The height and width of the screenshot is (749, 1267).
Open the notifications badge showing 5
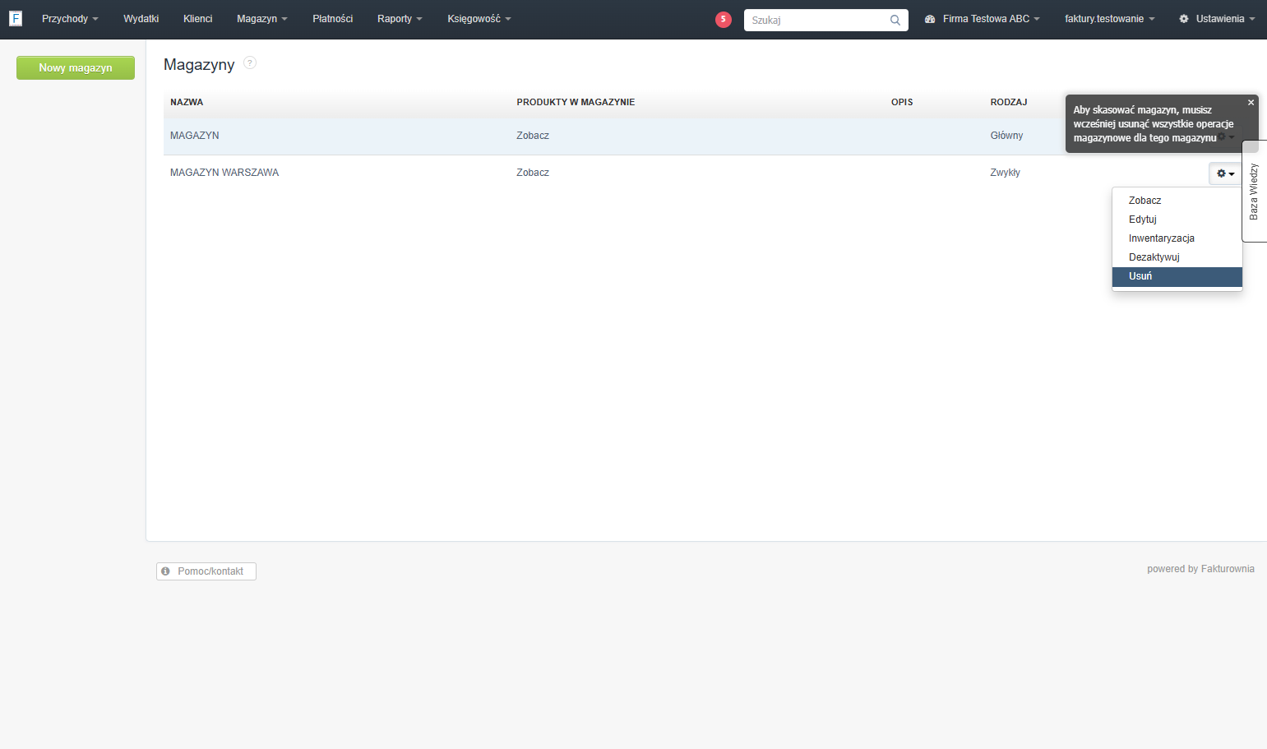pyautogui.click(x=724, y=20)
